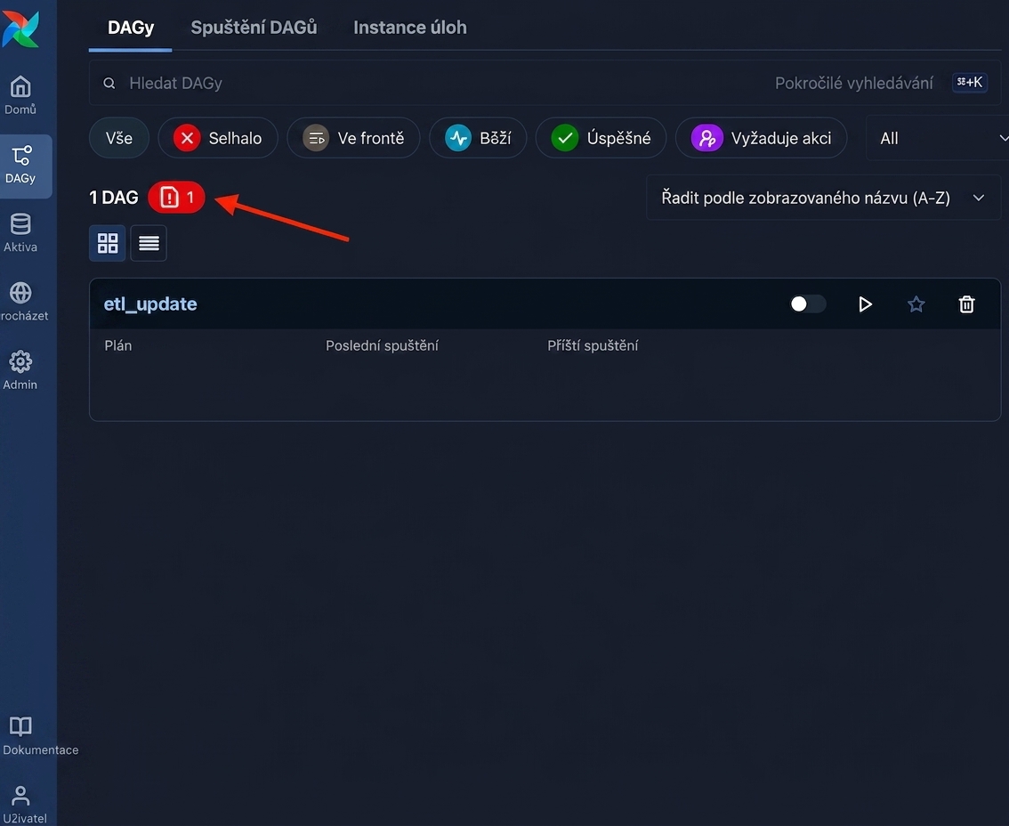Favorite etl_update with star icon
1009x826 pixels.
[x=916, y=304]
